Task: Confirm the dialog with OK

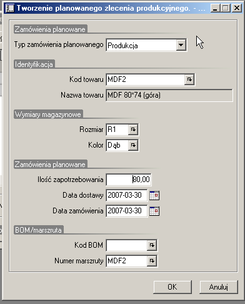Action: (172, 287)
